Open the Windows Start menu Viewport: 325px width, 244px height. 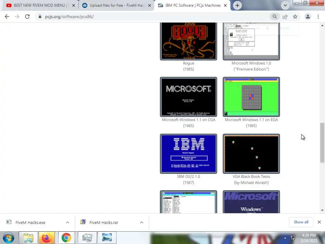[9, 238]
